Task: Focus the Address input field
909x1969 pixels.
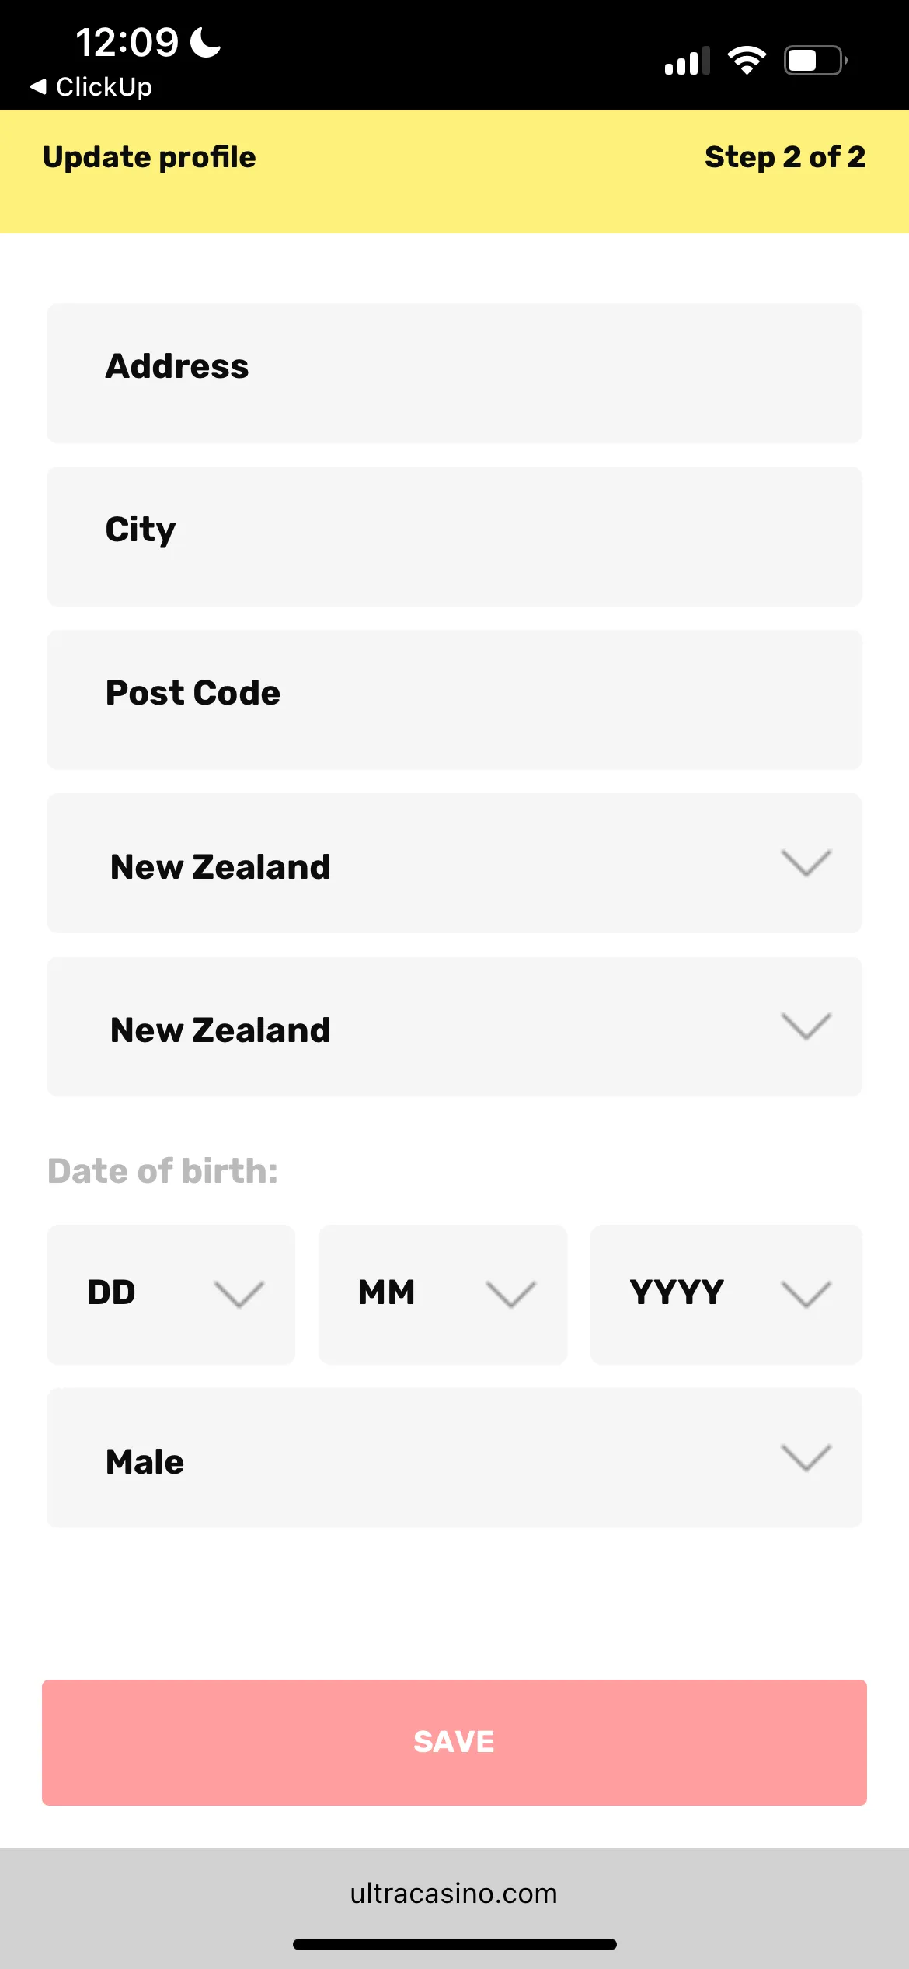Action: [x=454, y=373]
